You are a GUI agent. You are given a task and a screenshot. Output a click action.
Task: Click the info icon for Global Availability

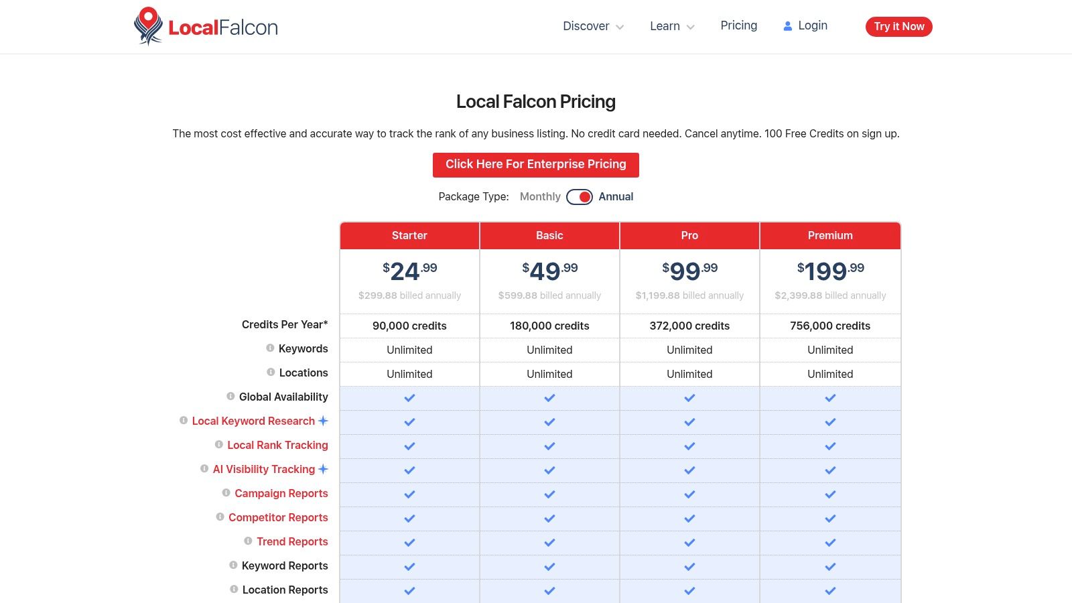[230, 396]
